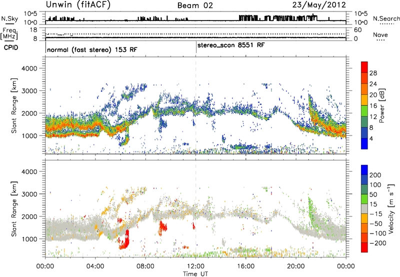Click the velocity panel 'Slant Range [km]' label
Viewport: 400px width, 277px height.
14,209
